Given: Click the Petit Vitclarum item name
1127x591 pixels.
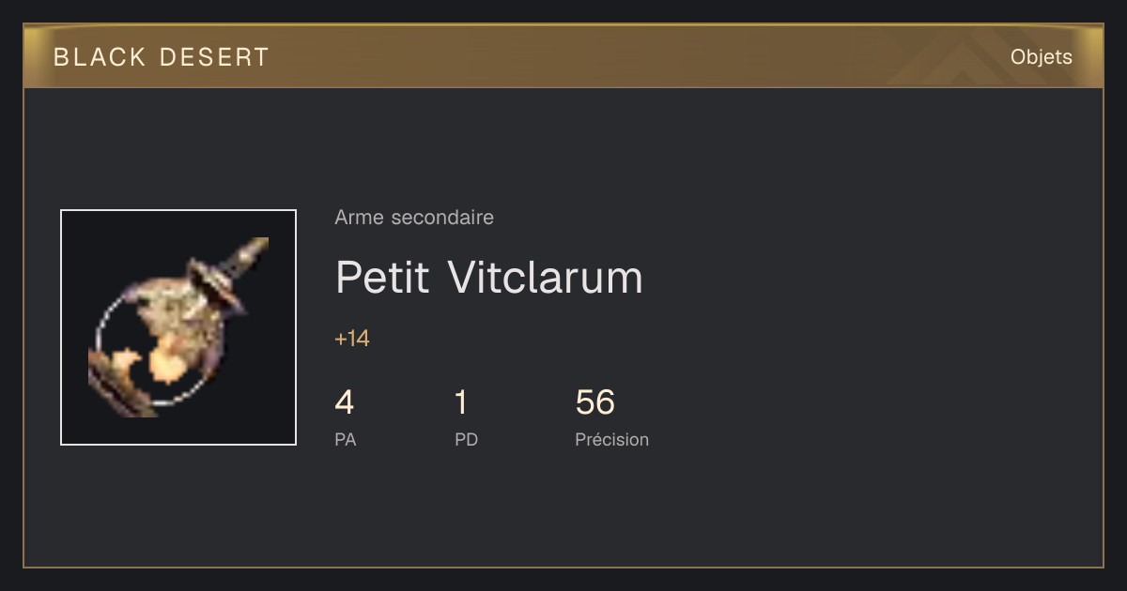Looking at the screenshot, I should [x=489, y=278].
